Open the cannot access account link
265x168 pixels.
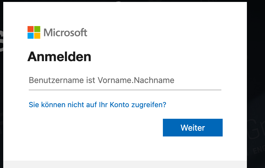97,105
